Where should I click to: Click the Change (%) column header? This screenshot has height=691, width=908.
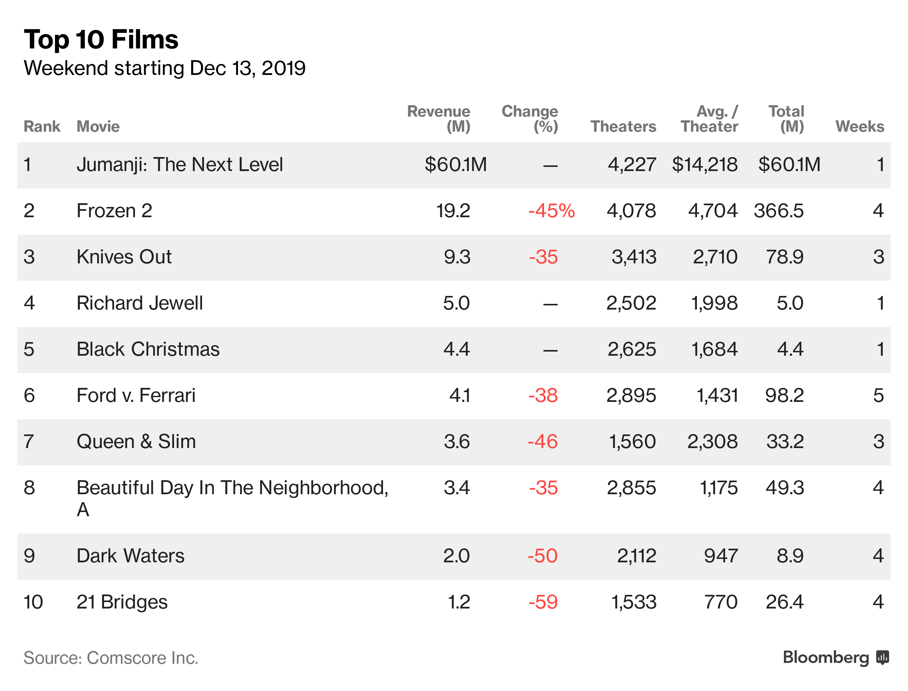point(529,118)
